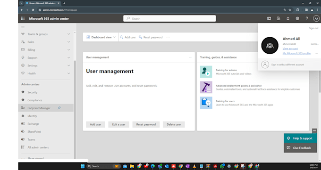Go back in the browser
This screenshot has height=170, width=321.
[22, 10]
